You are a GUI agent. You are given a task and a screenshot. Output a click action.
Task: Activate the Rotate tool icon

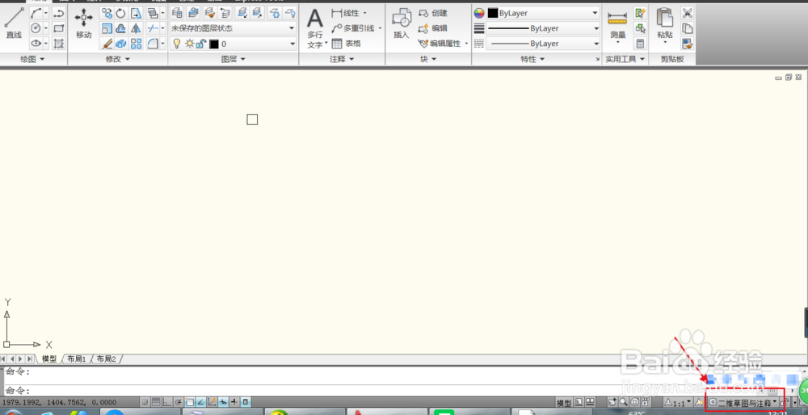[x=121, y=13]
